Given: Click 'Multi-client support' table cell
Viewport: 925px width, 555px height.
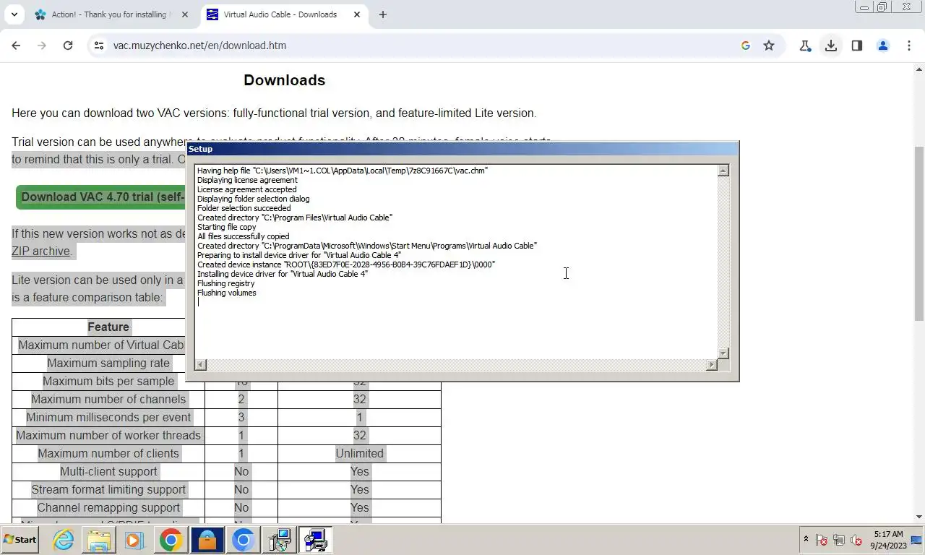Looking at the screenshot, I should [x=108, y=471].
